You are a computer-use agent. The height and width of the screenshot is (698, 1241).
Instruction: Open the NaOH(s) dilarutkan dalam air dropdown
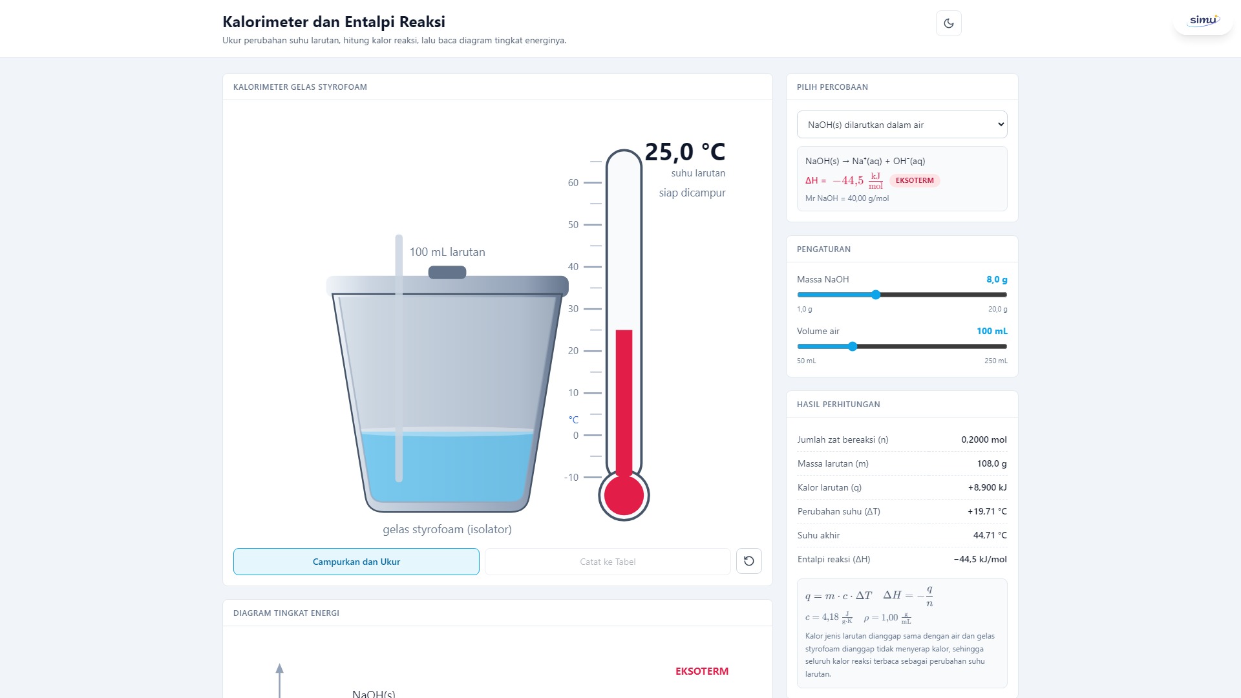[x=902, y=125]
